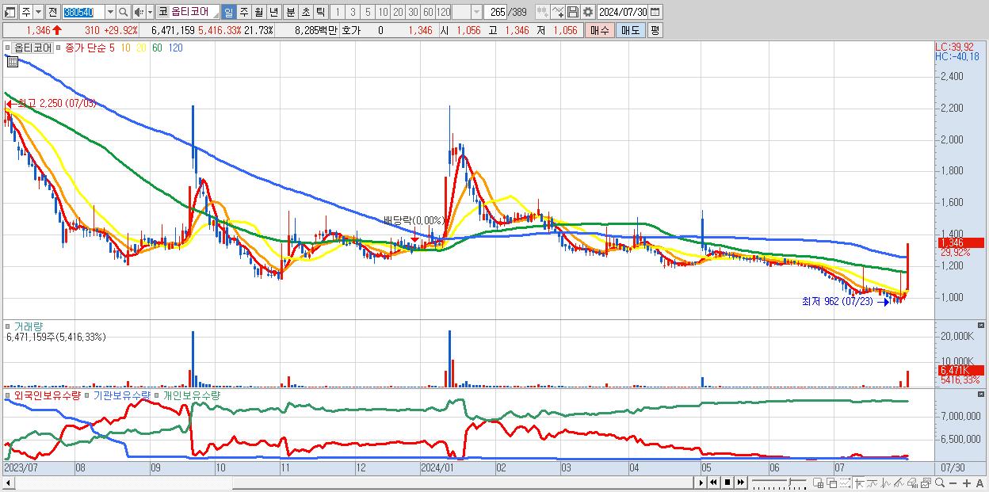Click the add indicator chart icon
989x492 pixels.
click(557, 12)
